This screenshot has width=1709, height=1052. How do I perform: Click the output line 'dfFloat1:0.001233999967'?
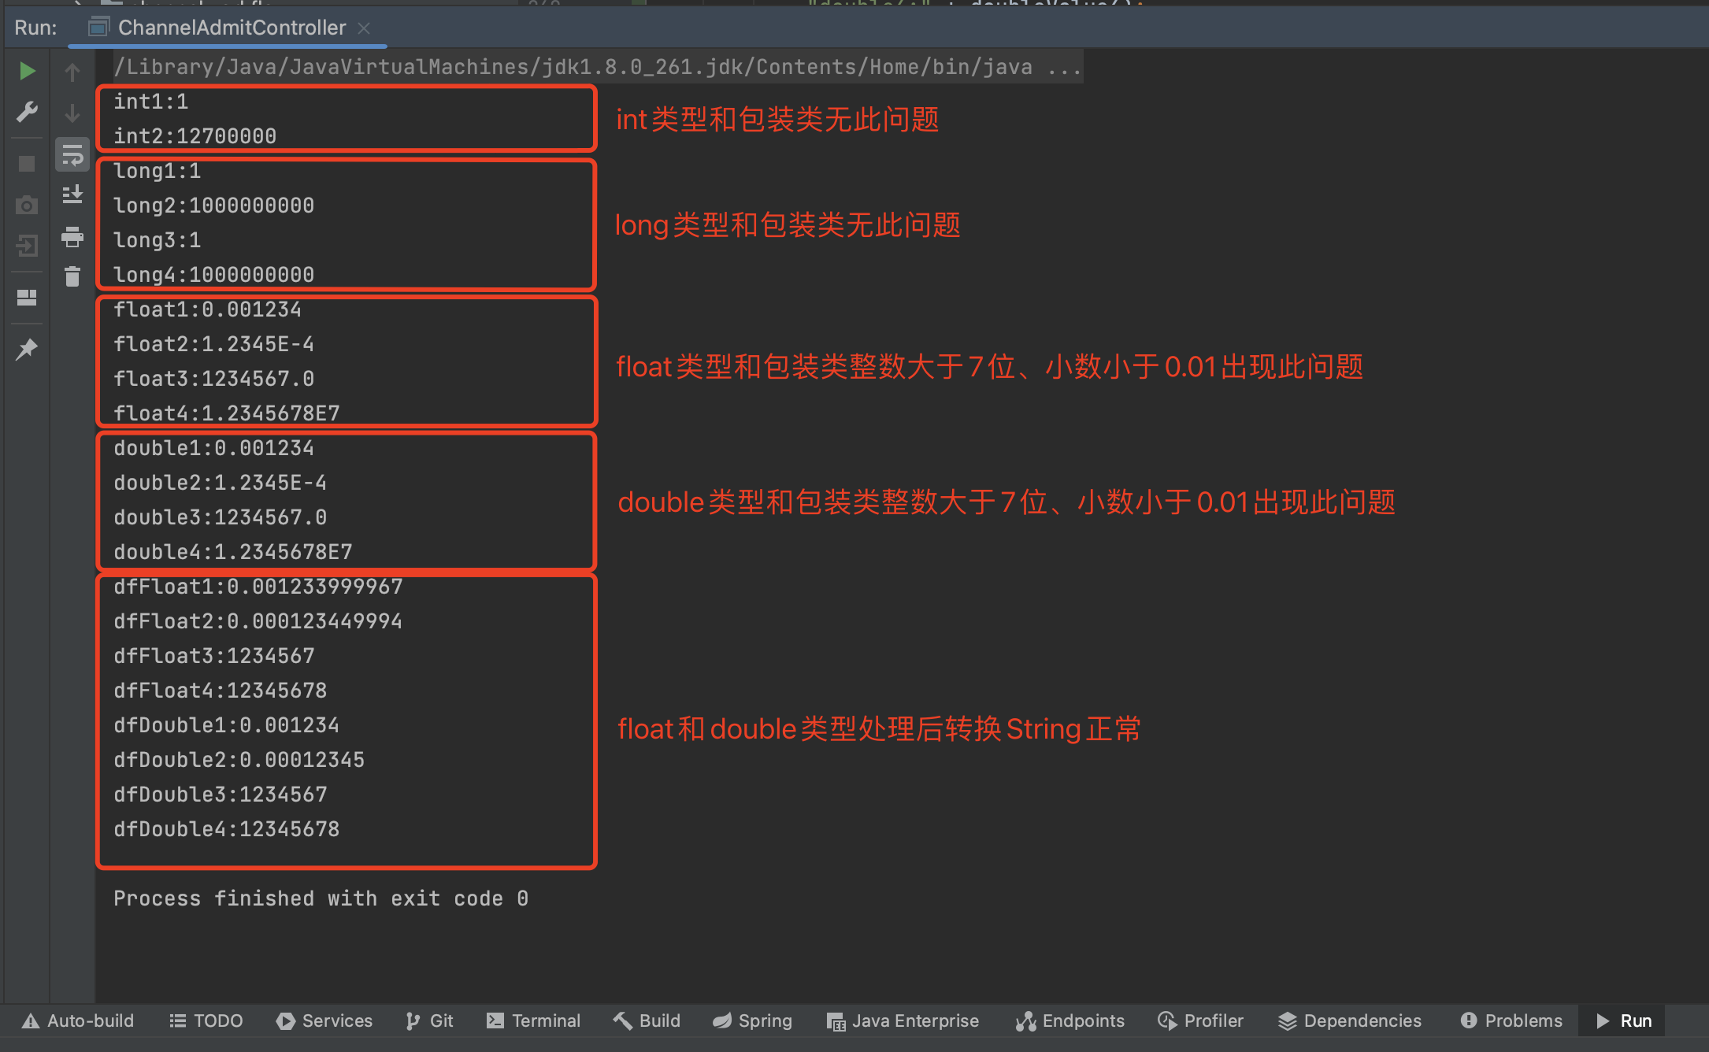(x=258, y=587)
